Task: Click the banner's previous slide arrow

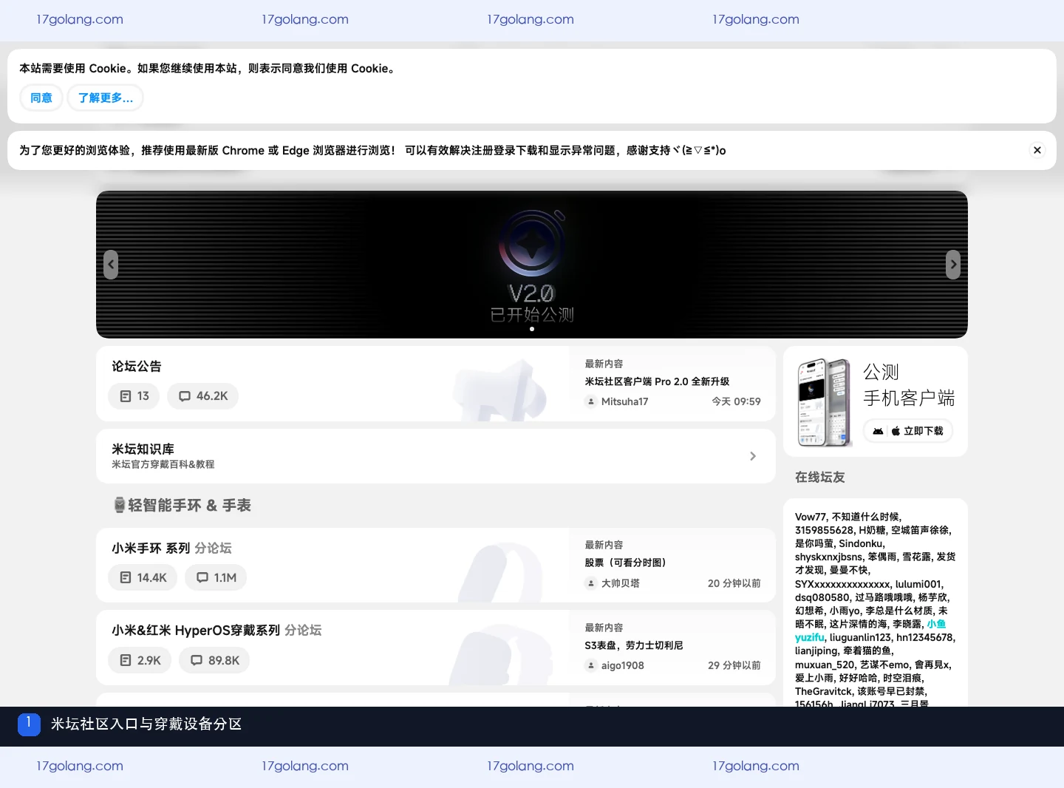Action: (111, 265)
